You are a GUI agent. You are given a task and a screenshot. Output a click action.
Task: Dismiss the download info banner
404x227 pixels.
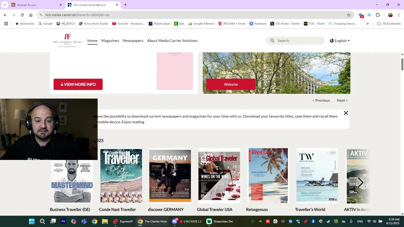pyautogui.click(x=346, y=113)
